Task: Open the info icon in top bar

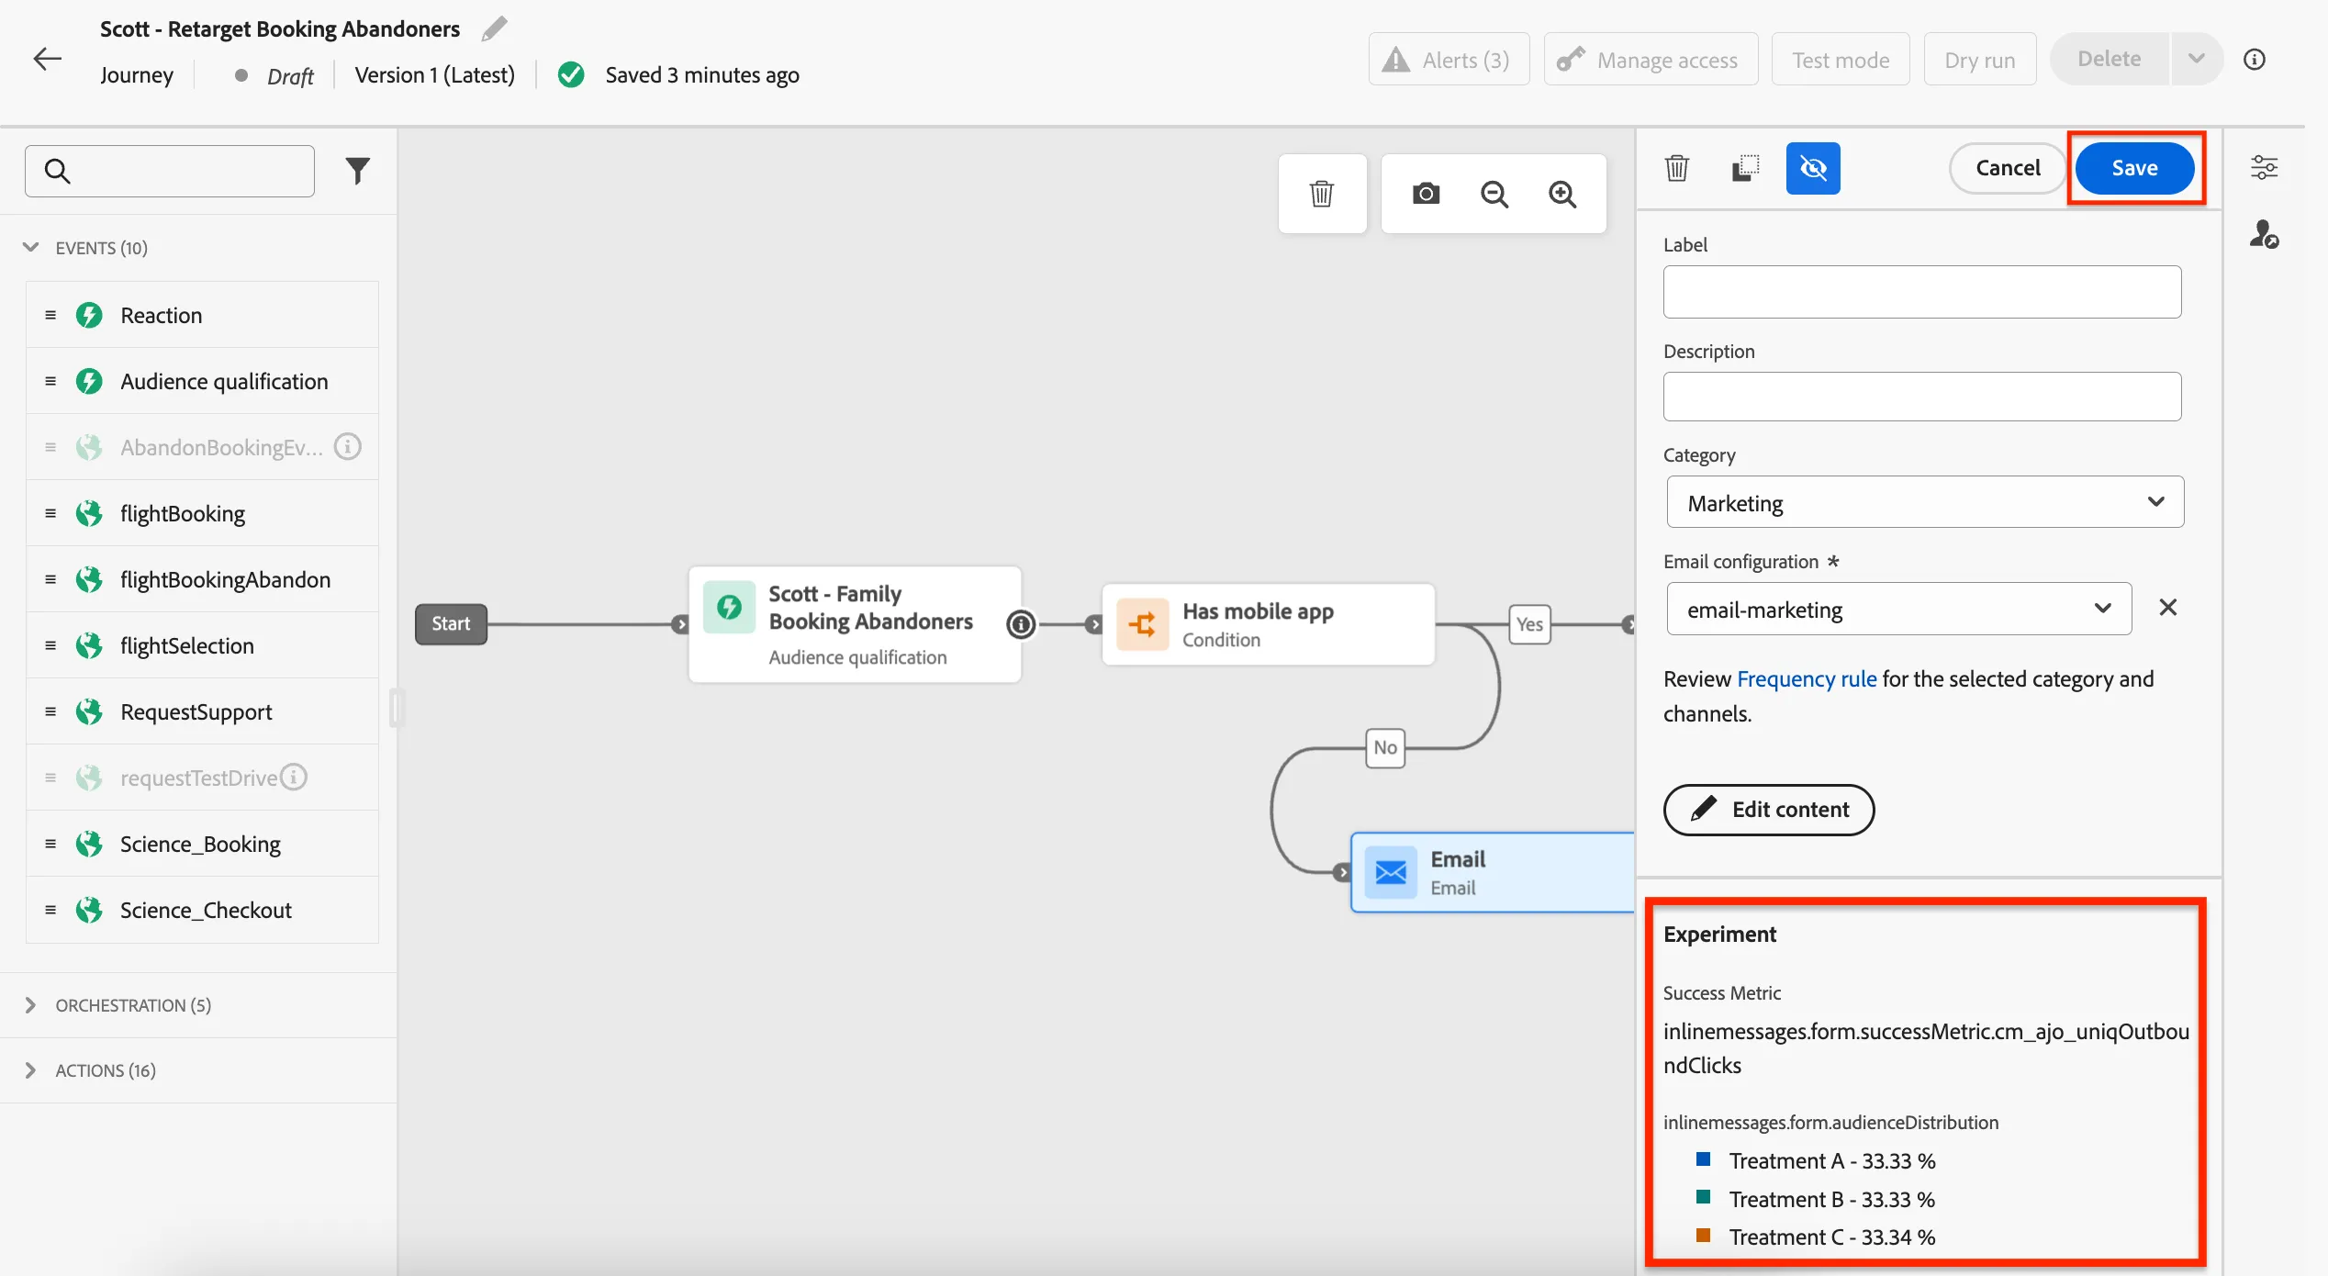Action: point(2255,60)
